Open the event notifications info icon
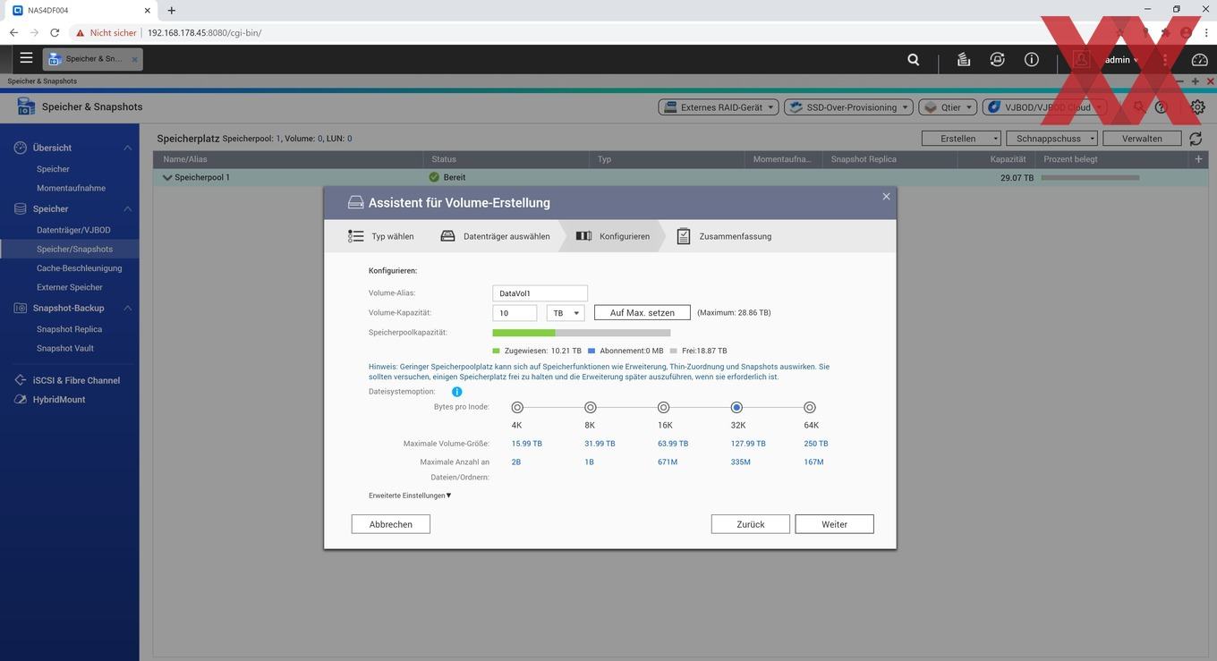This screenshot has width=1217, height=661. (x=1032, y=60)
